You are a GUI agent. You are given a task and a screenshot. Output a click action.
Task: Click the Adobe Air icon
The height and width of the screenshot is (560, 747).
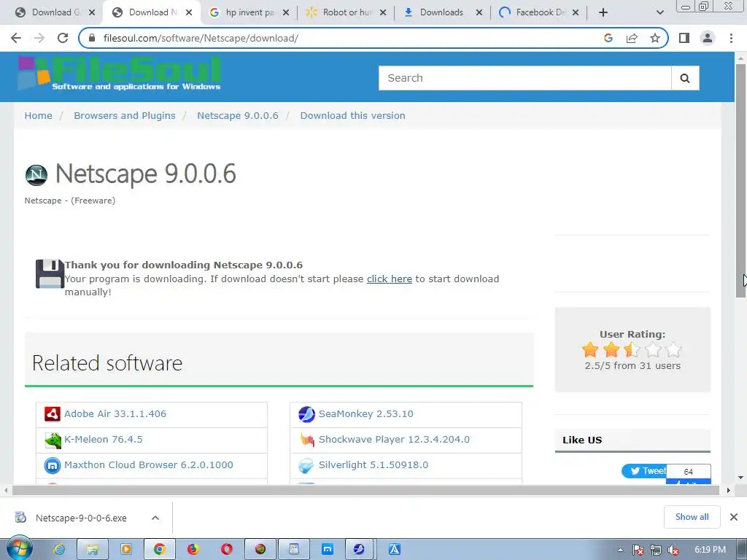click(53, 414)
